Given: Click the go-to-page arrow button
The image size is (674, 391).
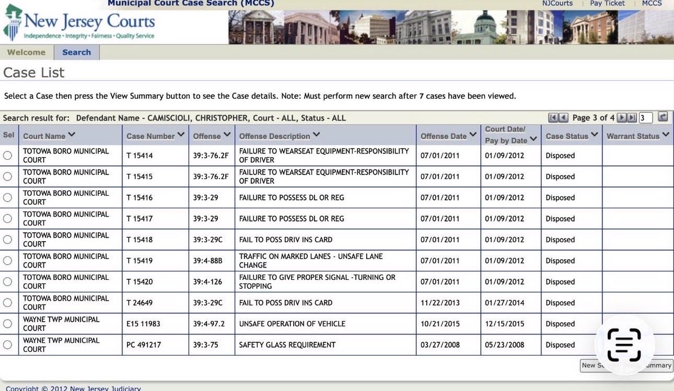Looking at the screenshot, I should (663, 117).
